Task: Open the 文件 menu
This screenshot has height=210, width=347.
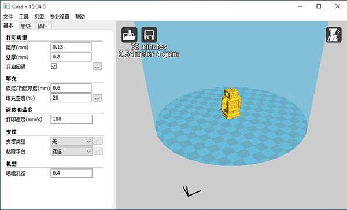Action: (x=8, y=17)
